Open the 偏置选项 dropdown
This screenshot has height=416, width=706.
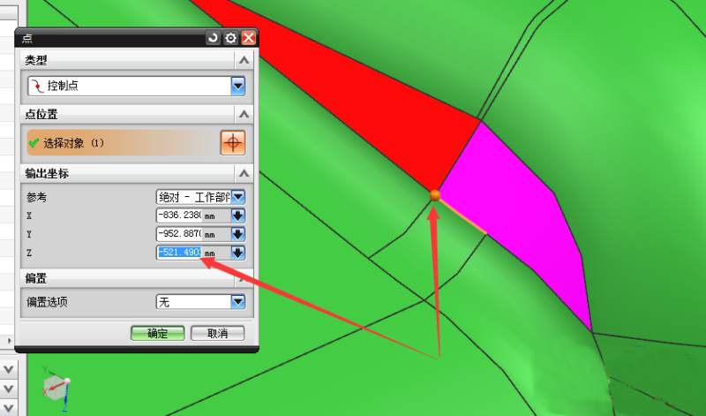237,302
